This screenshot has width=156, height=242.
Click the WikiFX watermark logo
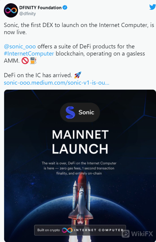[138, 233]
